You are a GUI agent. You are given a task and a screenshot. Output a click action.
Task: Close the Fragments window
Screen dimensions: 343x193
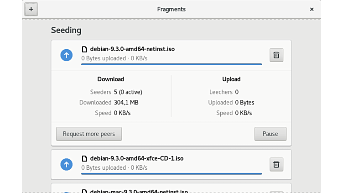pos(312,9)
